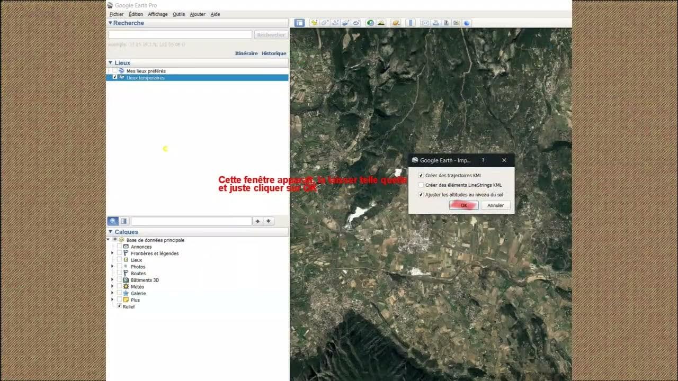The width and height of the screenshot is (678, 381).
Task: Collapse the Lieux panel
Action: [110, 62]
